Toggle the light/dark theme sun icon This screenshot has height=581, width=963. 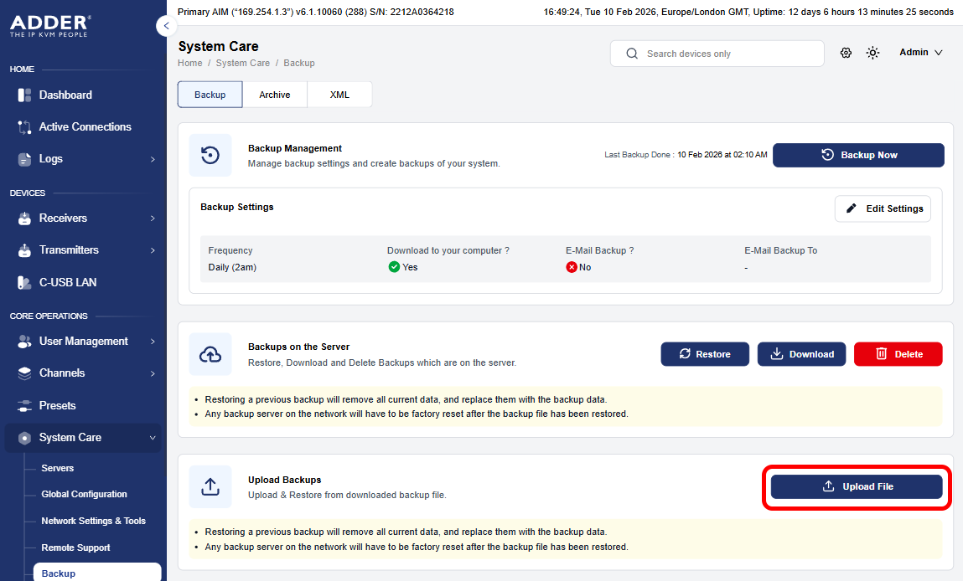[x=872, y=53]
